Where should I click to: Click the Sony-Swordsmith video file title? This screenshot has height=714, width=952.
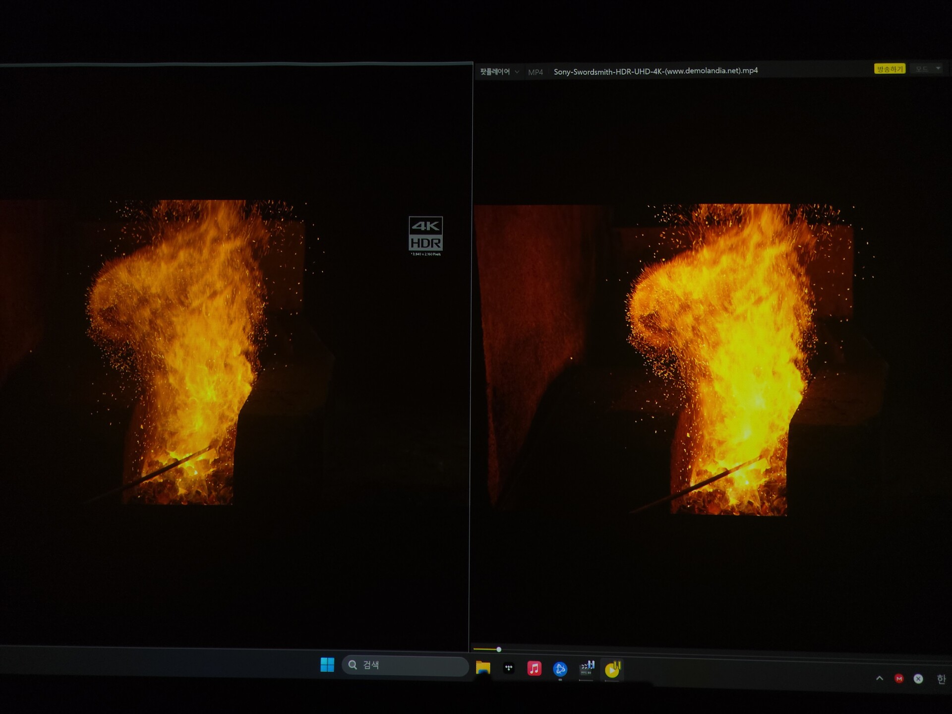(655, 71)
